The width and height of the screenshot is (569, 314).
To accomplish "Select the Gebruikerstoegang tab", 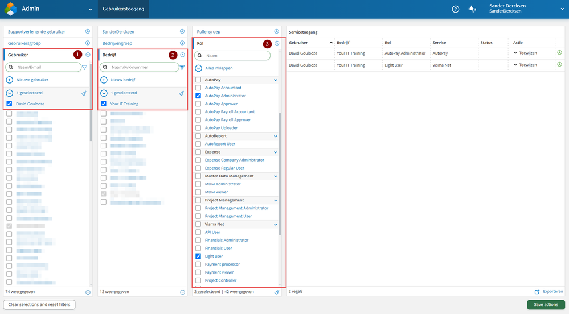I will click(123, 9).
